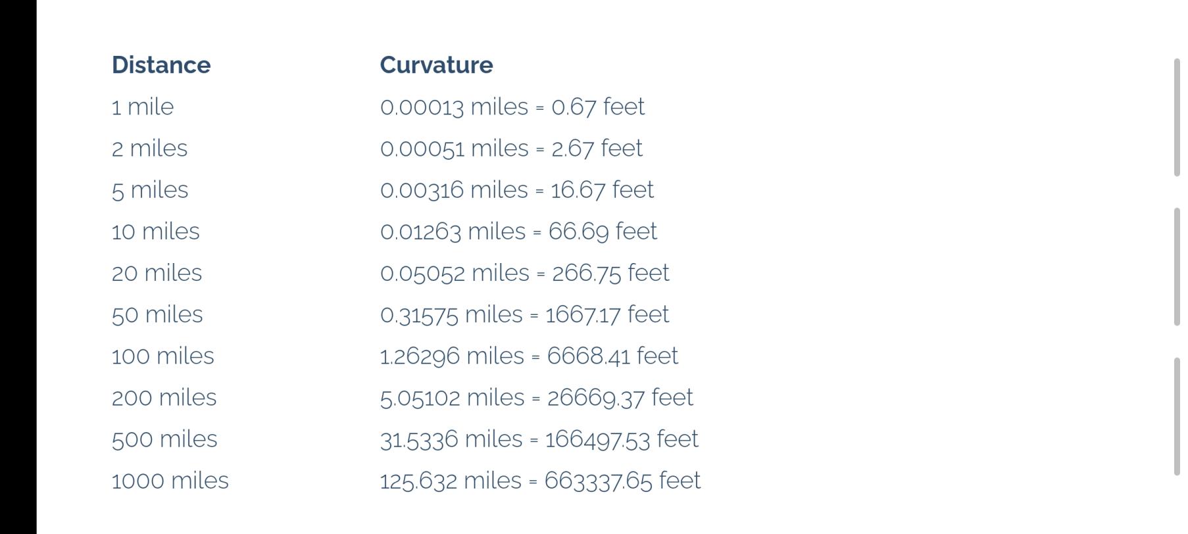This screenshot has height=534, width=1188.
Task: Select the 1 mile distance row
Action: [x=143, y=107]
